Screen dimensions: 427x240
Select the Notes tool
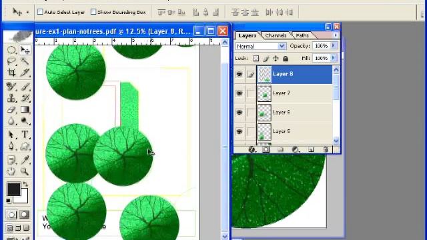click(x=11, y=160)
